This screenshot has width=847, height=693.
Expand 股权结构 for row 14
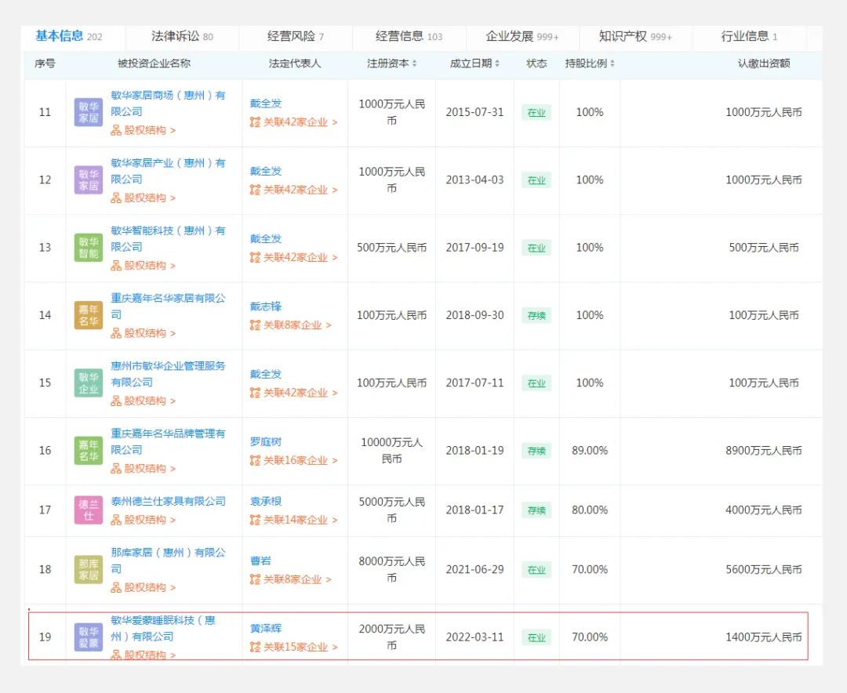pos(144,332)
